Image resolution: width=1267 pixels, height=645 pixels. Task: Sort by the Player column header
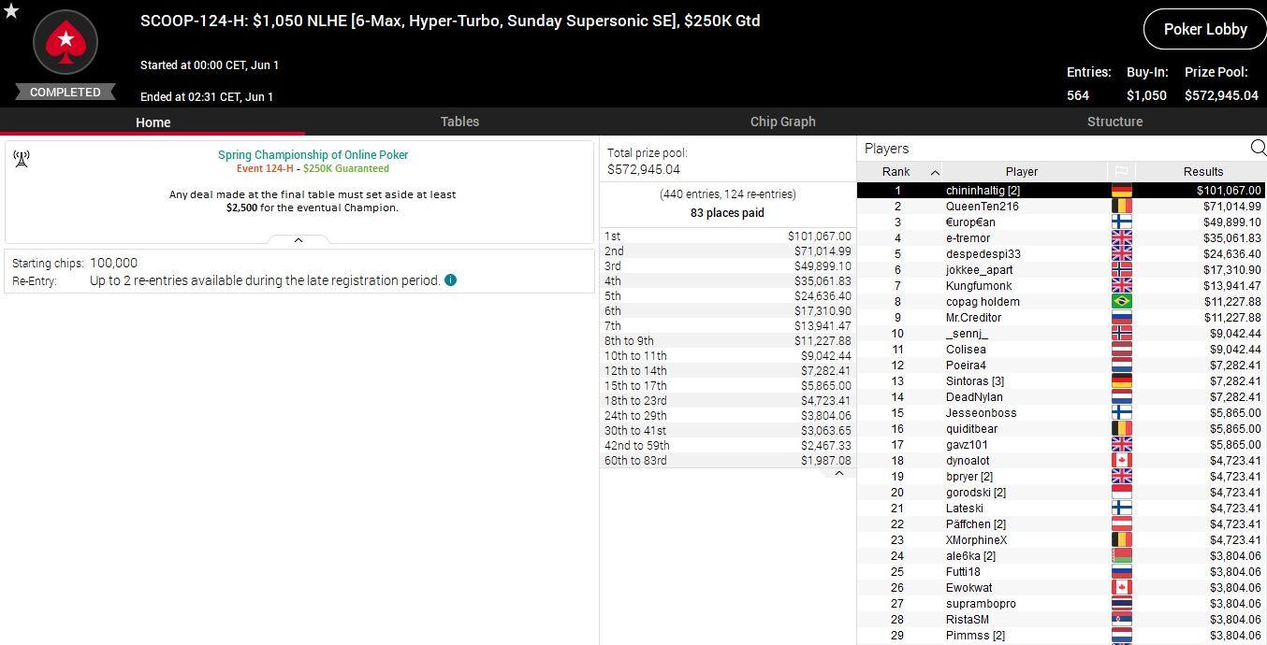[x=1021, y=172]
